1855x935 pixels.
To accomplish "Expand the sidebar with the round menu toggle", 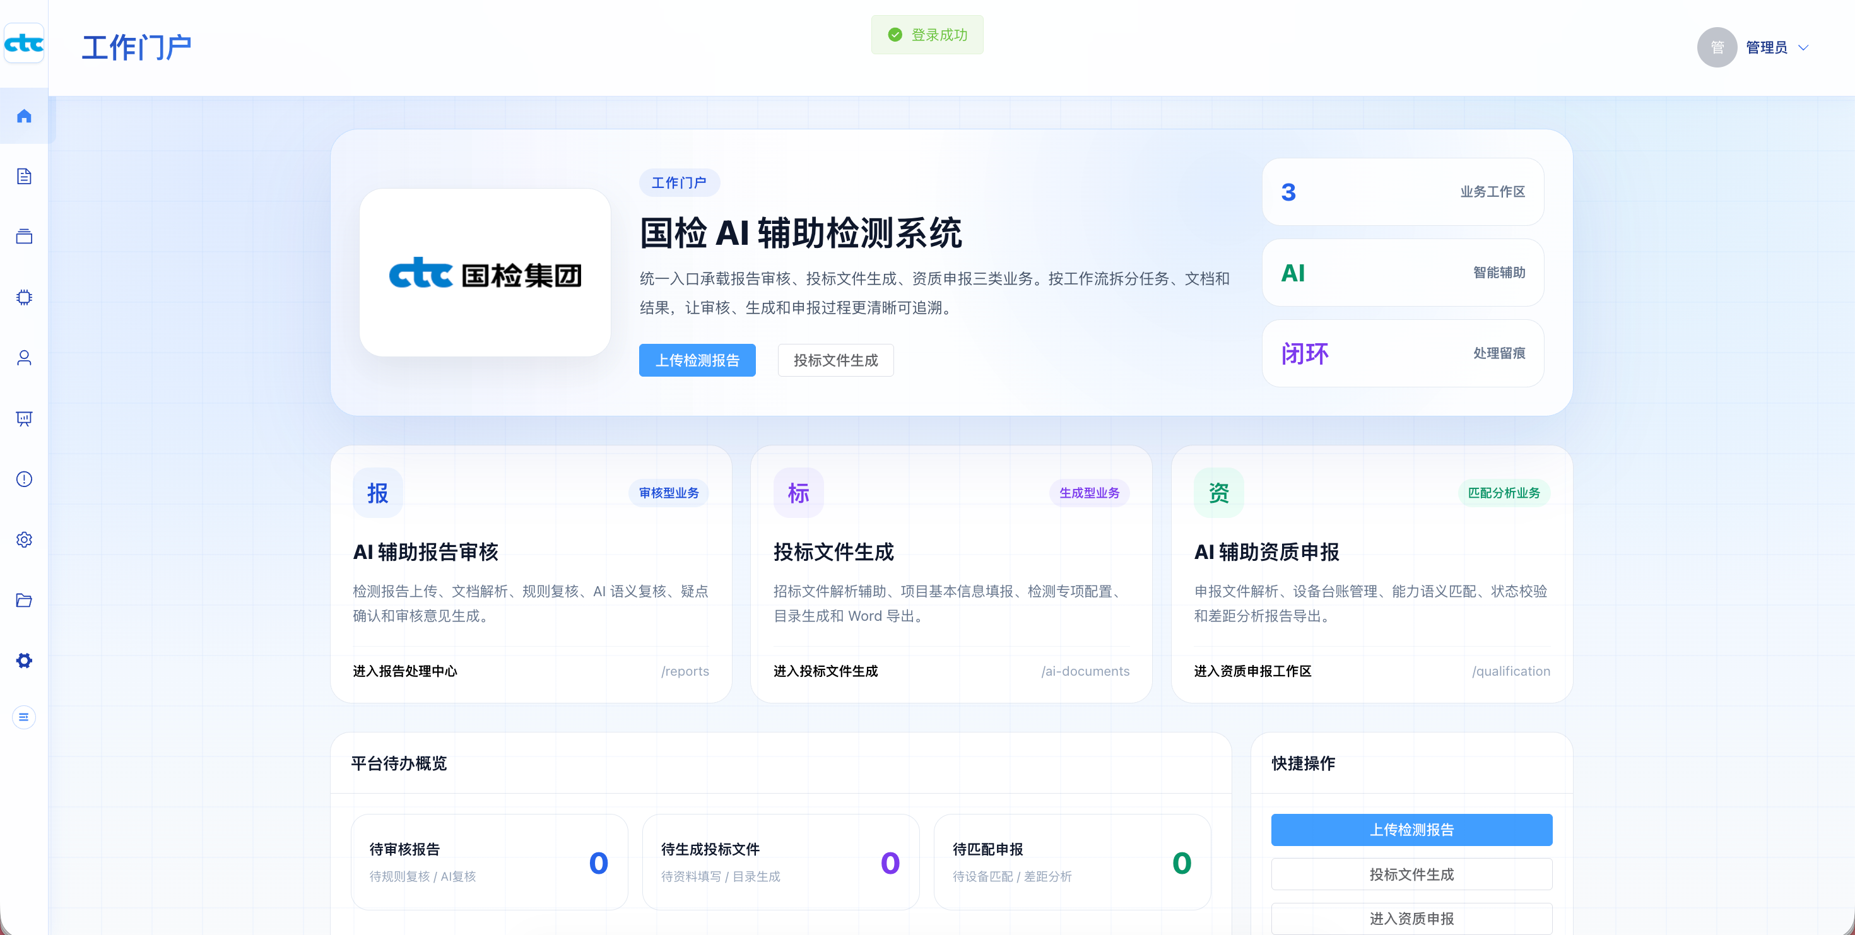I will tap(24, 717).
